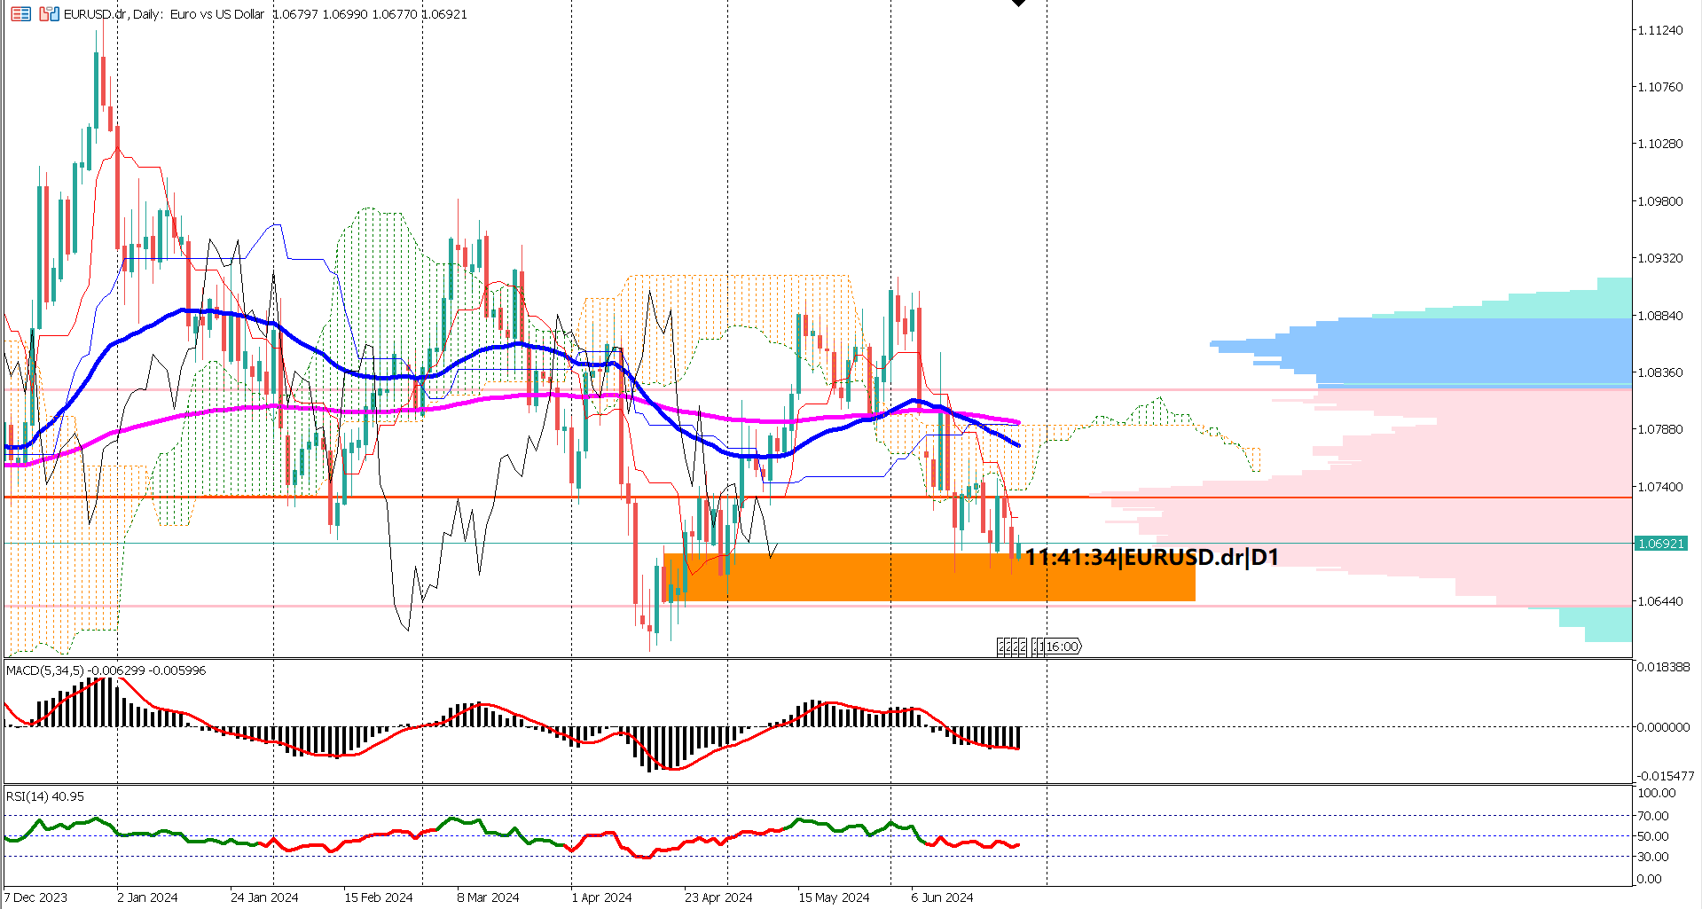Screen dimensions: 1702x909
Task: Click the black triangle marker above the chart
Action: point(1016,4)
